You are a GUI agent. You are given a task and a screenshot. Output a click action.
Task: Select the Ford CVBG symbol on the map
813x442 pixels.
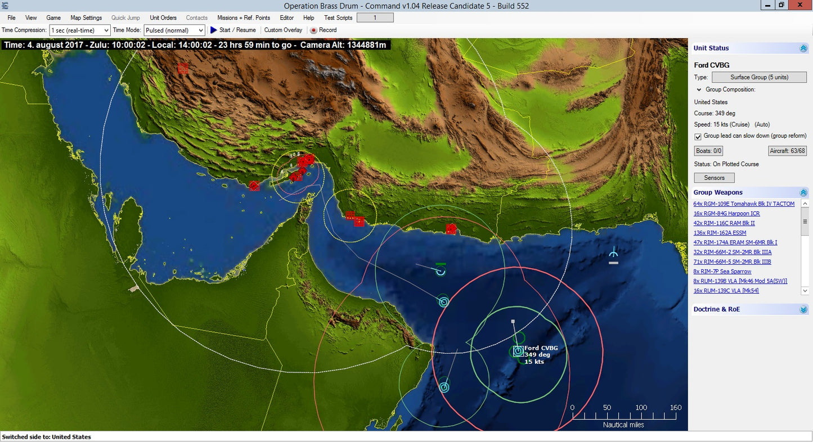[517, 351]
